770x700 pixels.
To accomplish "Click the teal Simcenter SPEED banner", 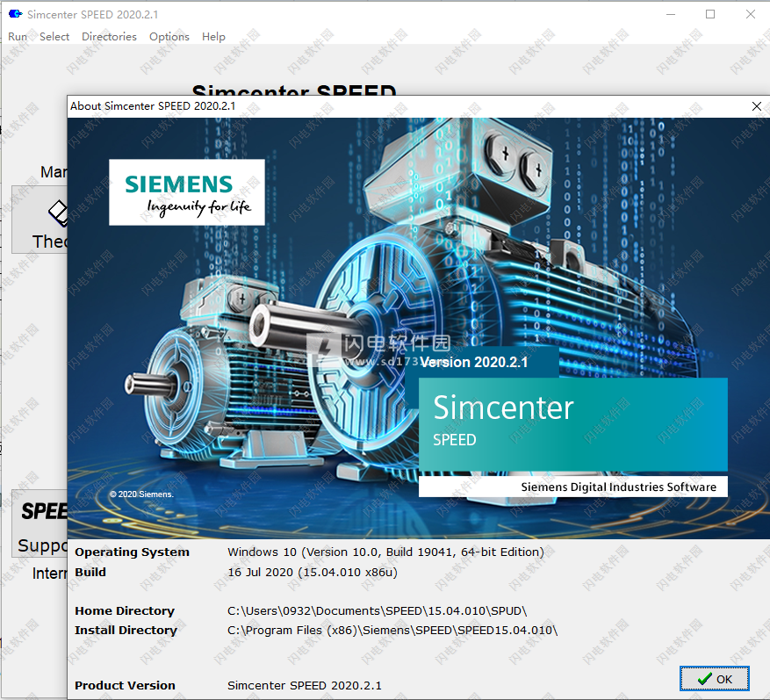I will coord(573,424).
